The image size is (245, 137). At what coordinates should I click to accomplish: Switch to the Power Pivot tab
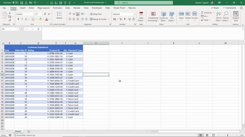119,8
